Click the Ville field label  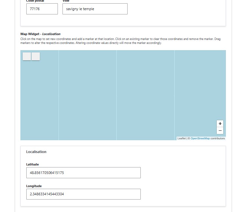[66, 1]
